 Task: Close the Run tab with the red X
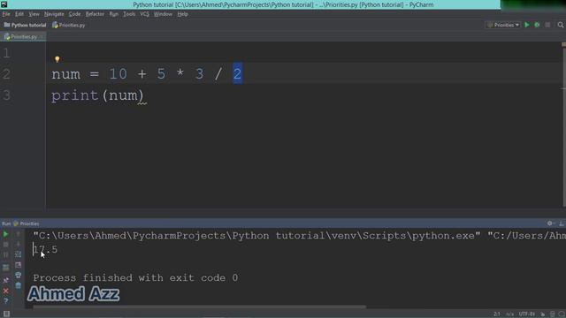[6, 291]
